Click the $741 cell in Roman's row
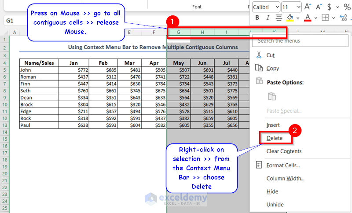This screenshot has width=352, height=213. [154, 77]
